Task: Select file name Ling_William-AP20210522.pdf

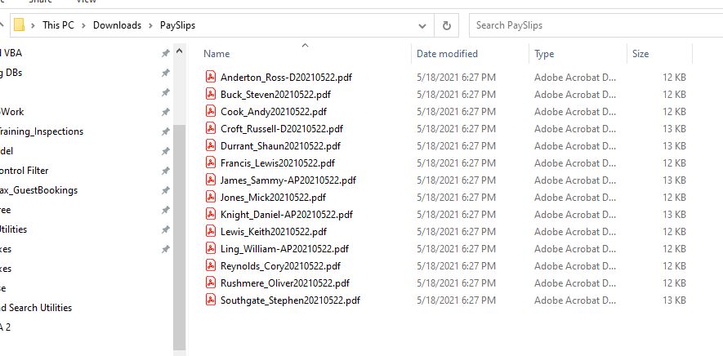Action: click(284, 248)
